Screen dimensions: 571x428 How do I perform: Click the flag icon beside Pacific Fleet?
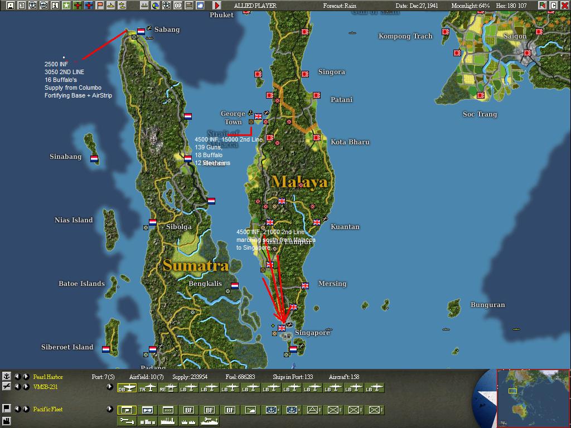click(6, 408)
